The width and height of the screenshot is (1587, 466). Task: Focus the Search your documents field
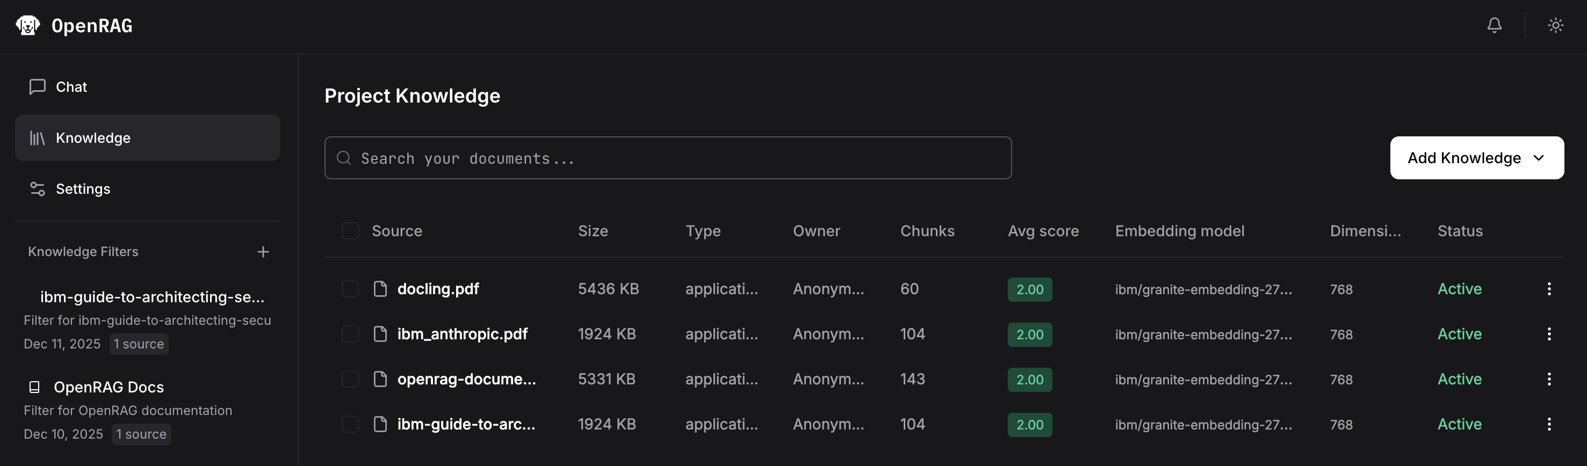(x=668, y=158)
